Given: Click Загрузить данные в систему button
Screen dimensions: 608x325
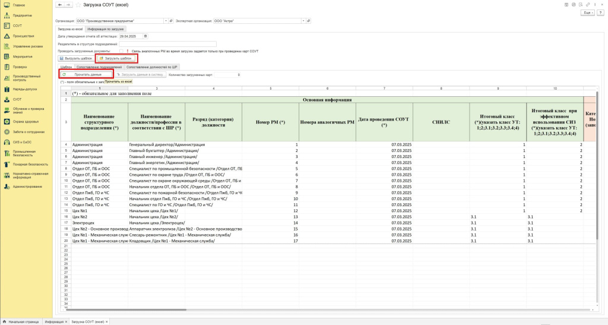Looking at the screenshot, I should [x=140, y=74].
